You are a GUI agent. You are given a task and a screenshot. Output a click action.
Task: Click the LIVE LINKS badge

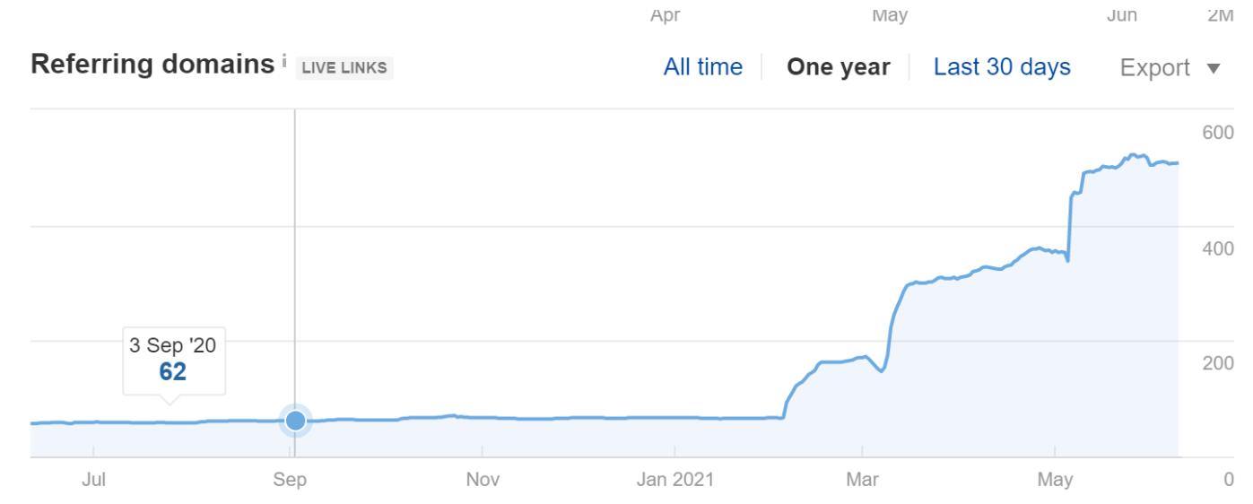[x=344, y=67]
